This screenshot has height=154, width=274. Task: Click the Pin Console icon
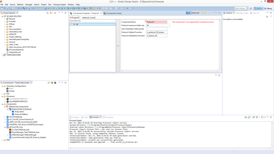click(x=253, y=117)
